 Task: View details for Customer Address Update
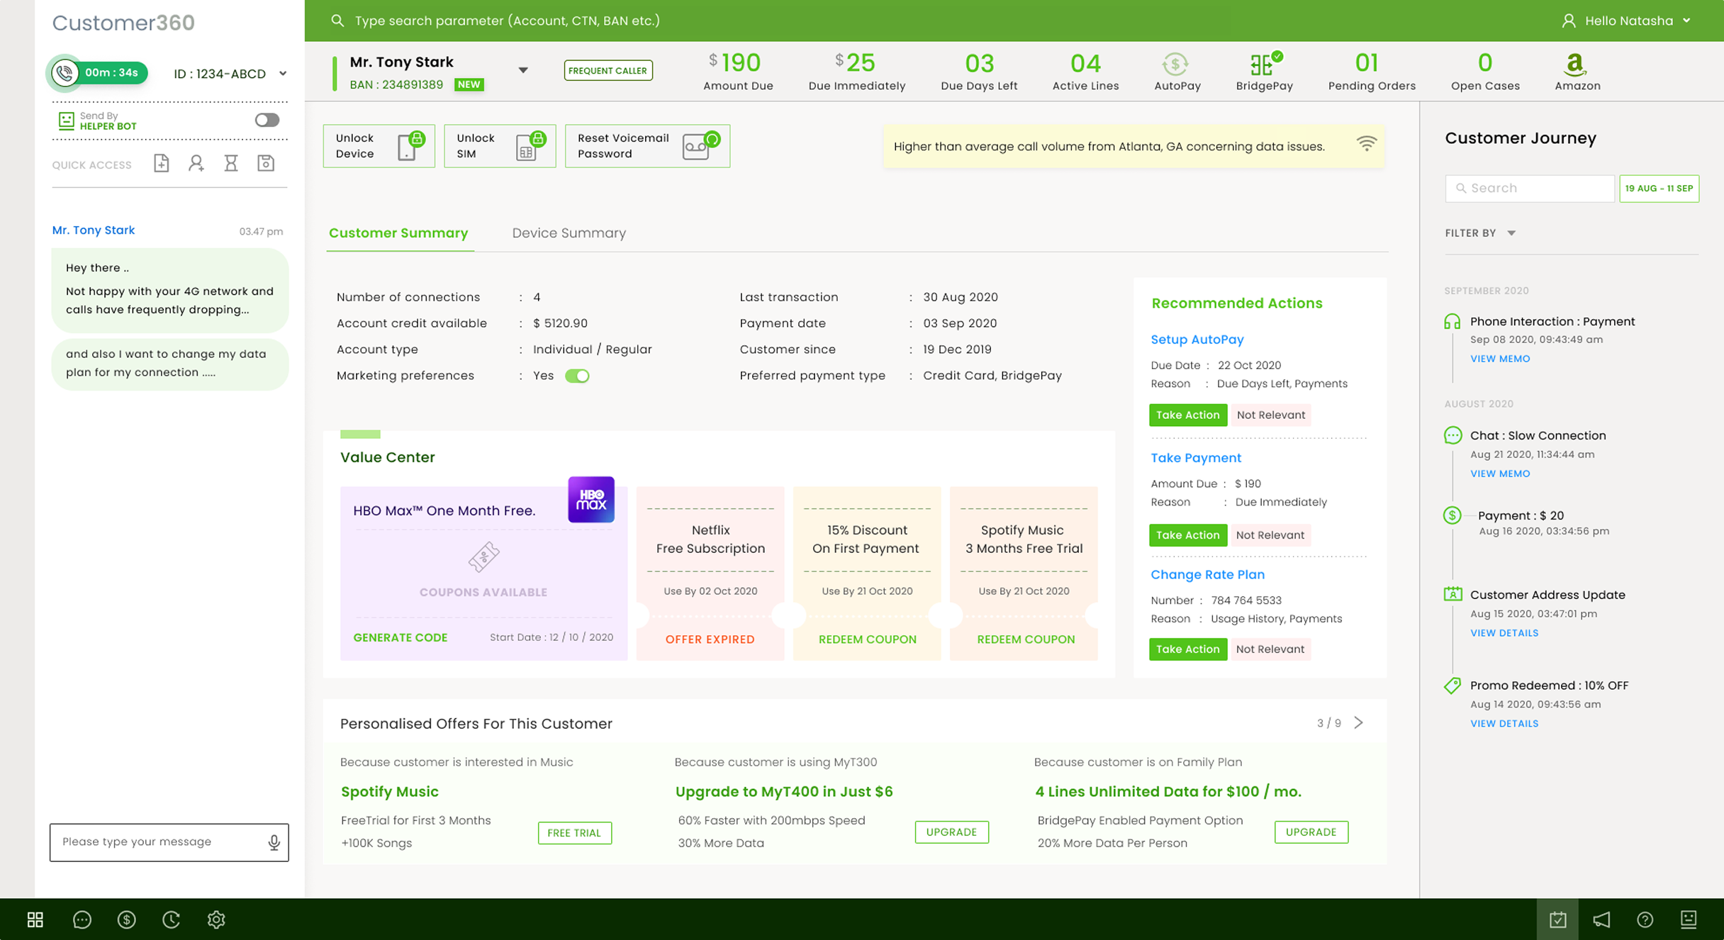1504,633
